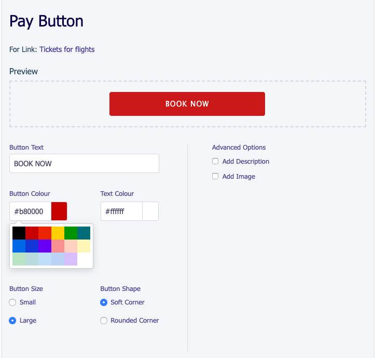375x358 pixels.
Task: Pick the lavender swatch in the bottom row
Action: tap(71, 259)
